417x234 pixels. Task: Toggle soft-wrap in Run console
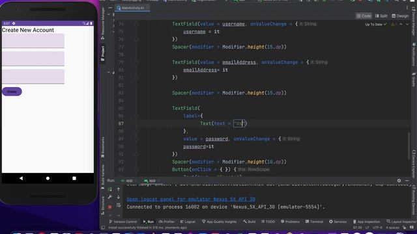[x=119, y=205]
